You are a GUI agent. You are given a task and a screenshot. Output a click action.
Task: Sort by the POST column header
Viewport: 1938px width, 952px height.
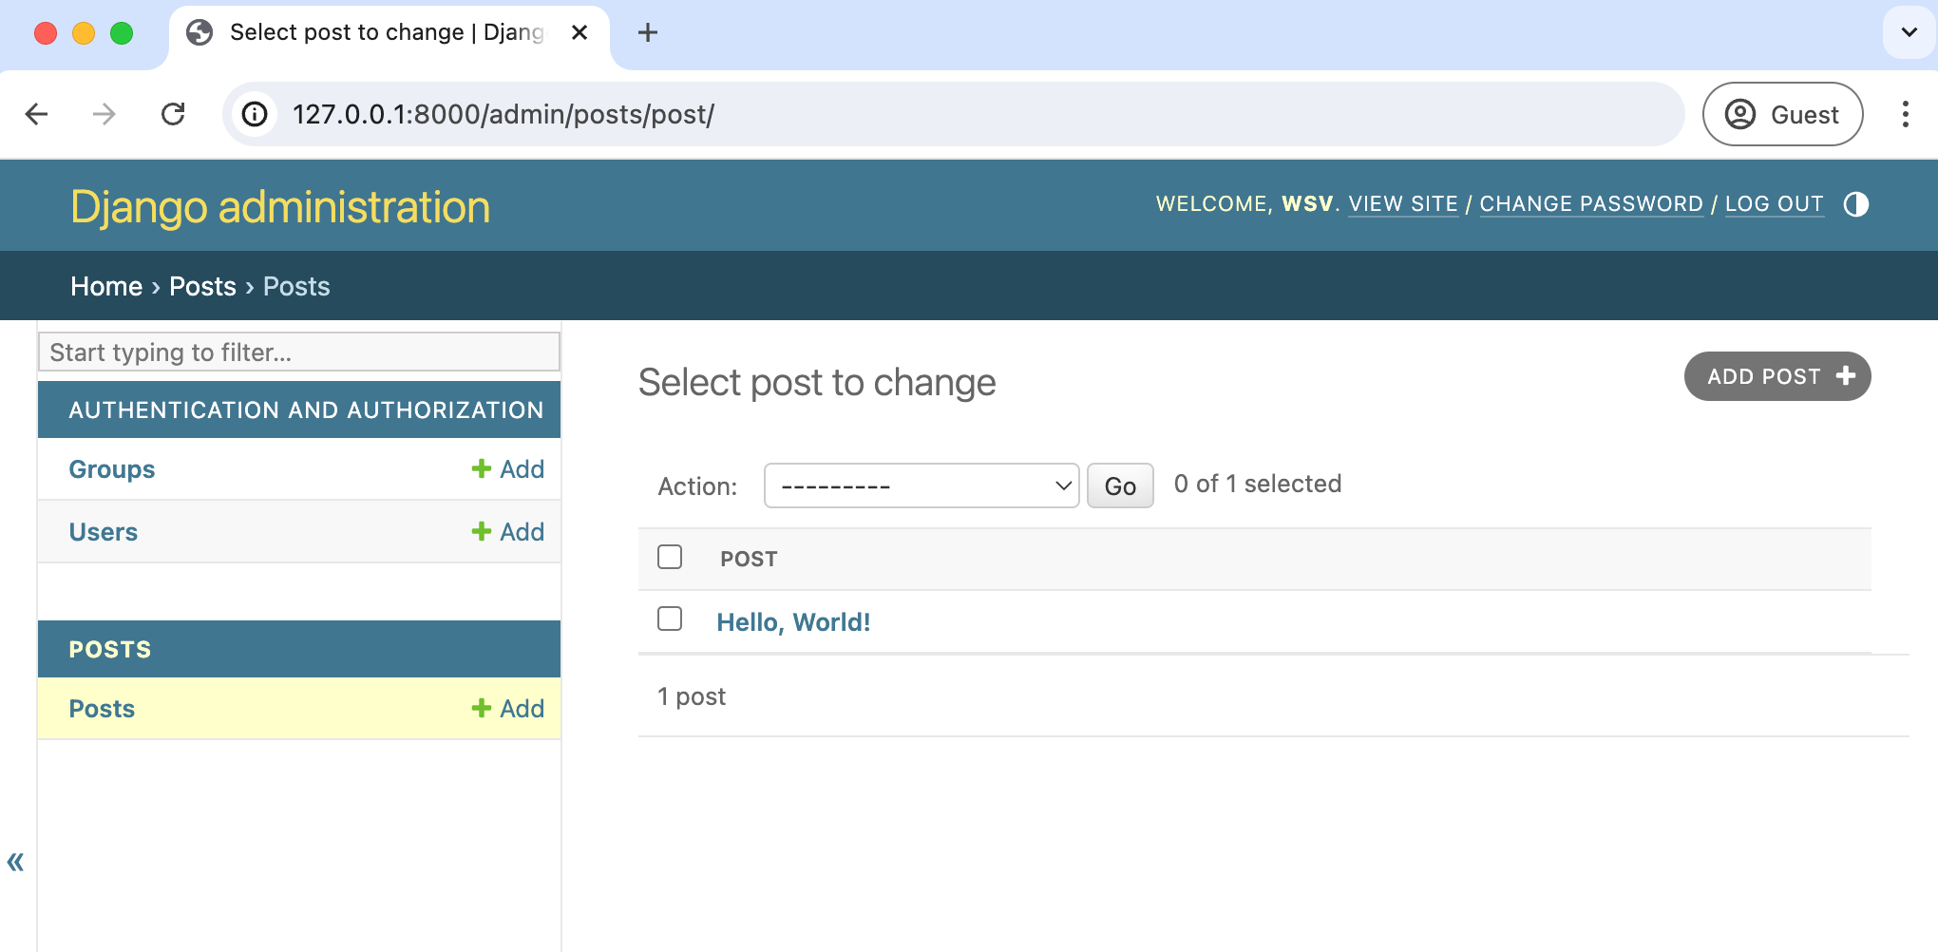749,559
